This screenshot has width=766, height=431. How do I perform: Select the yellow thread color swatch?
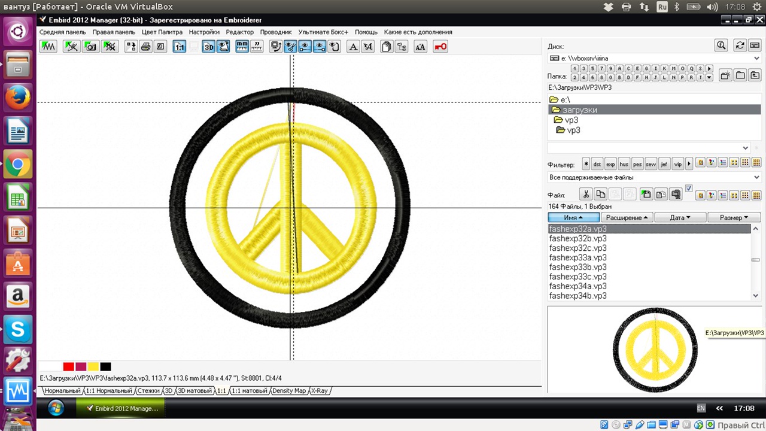pos(93,366)
